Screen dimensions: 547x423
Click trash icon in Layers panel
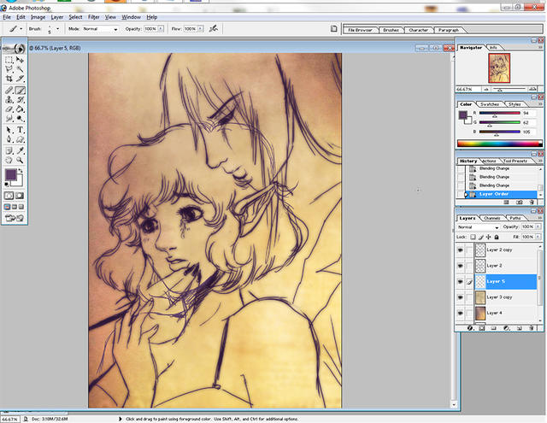532,328
